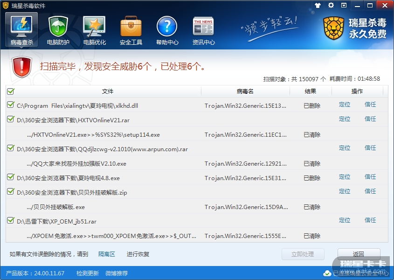This screenshot has height=280, width=394.
Task: Click 定位 for 夏玲电视4.8.exe row
Action: pos(345,176)
